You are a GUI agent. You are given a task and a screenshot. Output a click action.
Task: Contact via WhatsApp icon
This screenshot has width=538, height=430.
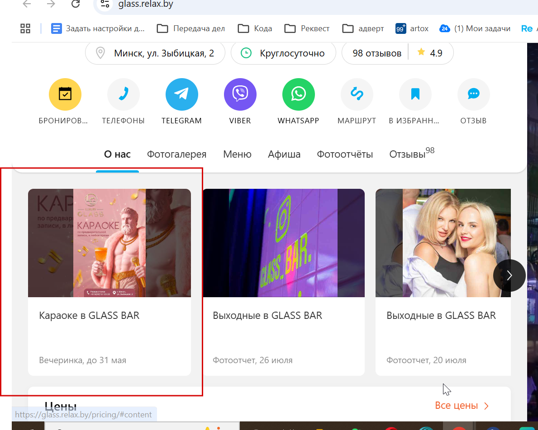pyautogui.click(x=299, y=94)
